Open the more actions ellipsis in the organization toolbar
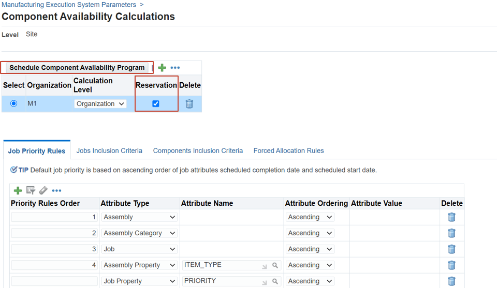 pos(175,68)
